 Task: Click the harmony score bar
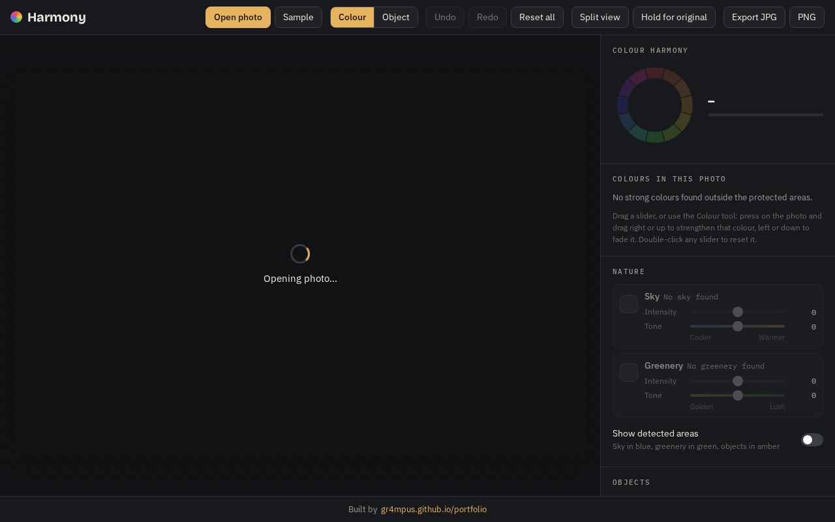coord(765,115)
